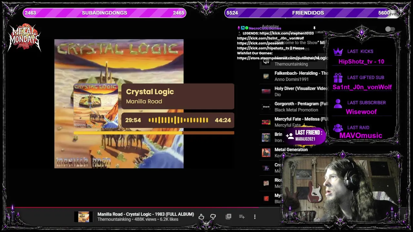Click the person icon beside Last Subscriber
The image size is (413, 232).
pos(338,103)
